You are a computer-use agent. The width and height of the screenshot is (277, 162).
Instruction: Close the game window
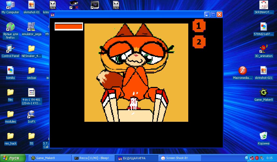[x=219, y=15]
